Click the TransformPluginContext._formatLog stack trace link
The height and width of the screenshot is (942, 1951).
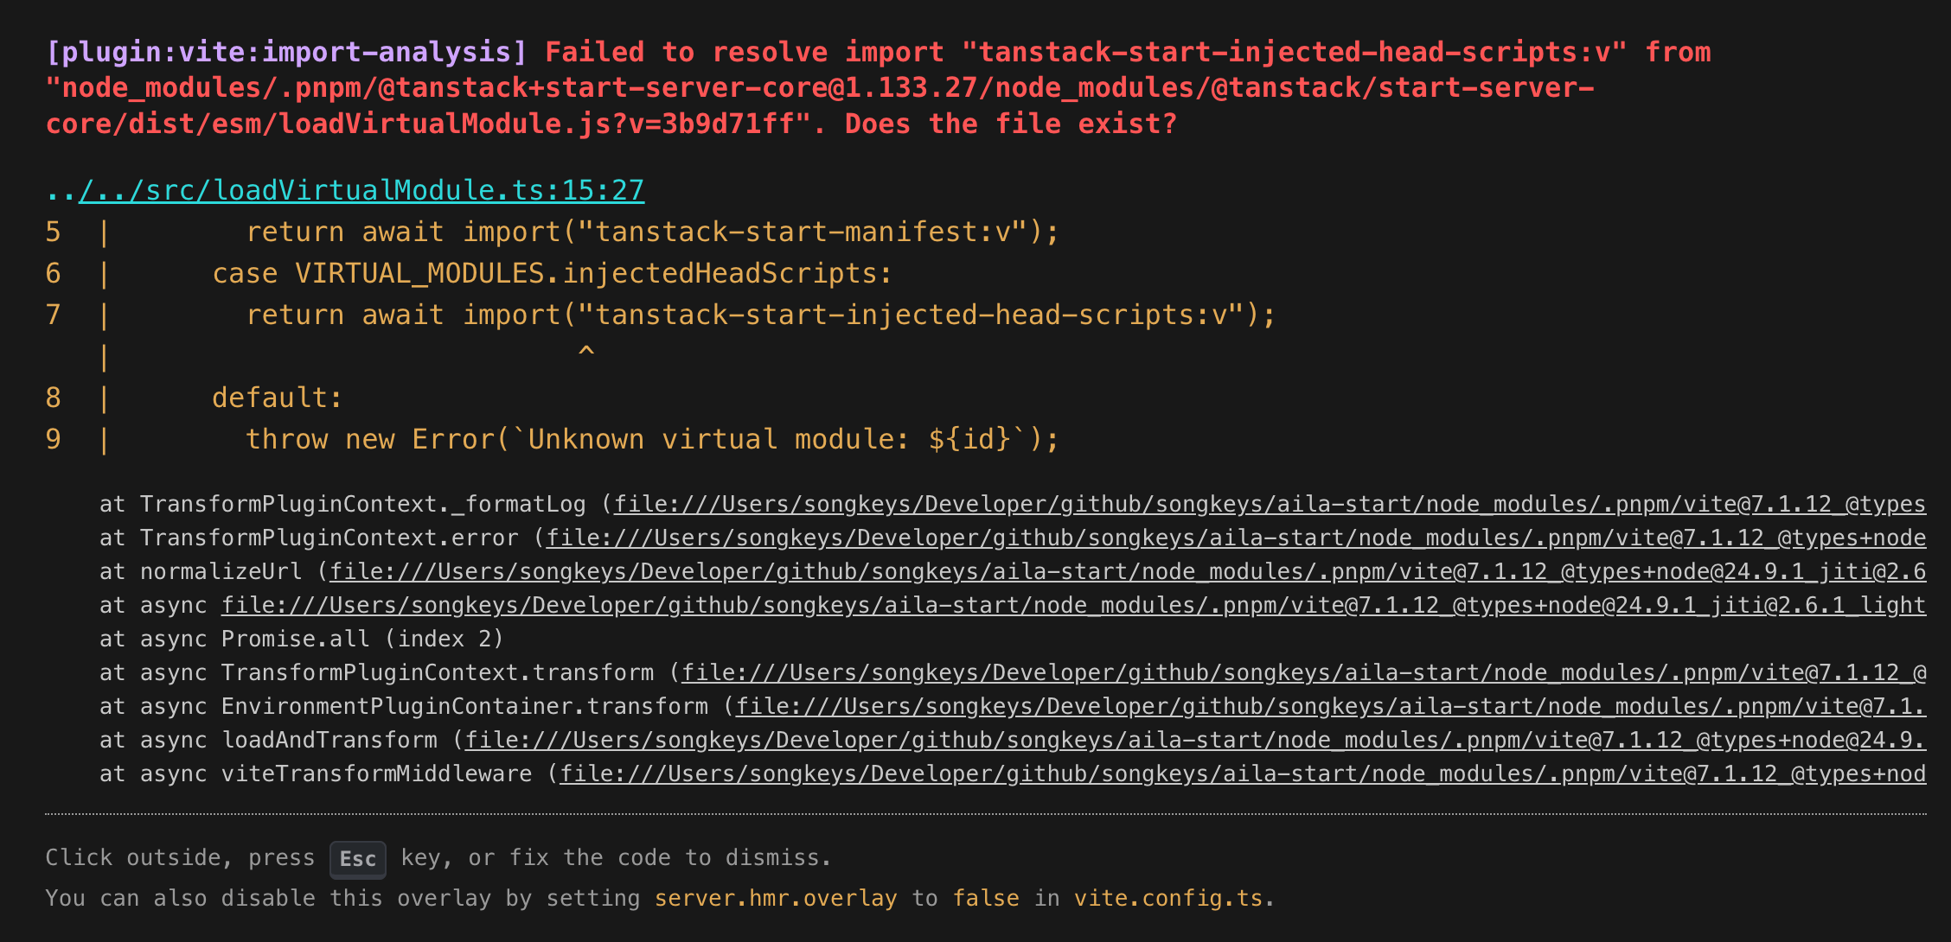click(x=1270, y=504)
